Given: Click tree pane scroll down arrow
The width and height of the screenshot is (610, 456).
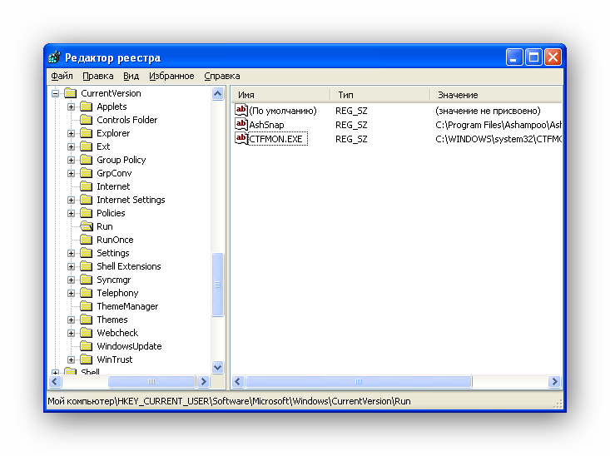Looking at the screenshot, I should [x=218, y=367].
